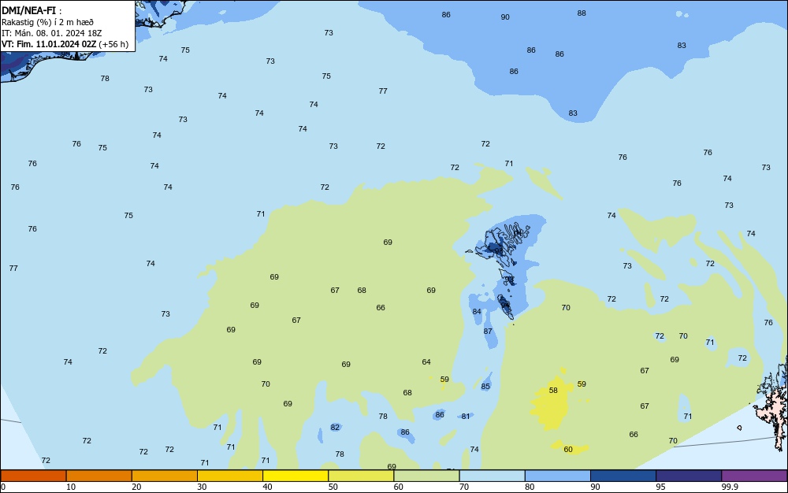Click the '30' label on legend scale
Screen dimensions: 788x493
[202, 487]
